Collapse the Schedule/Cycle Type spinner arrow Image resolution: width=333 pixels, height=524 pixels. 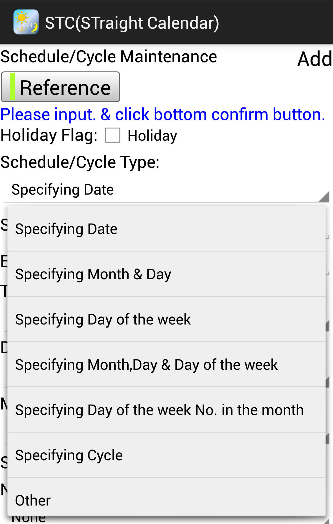pyautogui.click(x=324, y=196)
